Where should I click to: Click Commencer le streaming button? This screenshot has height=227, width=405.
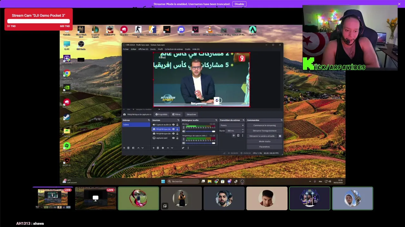point(265,125)
